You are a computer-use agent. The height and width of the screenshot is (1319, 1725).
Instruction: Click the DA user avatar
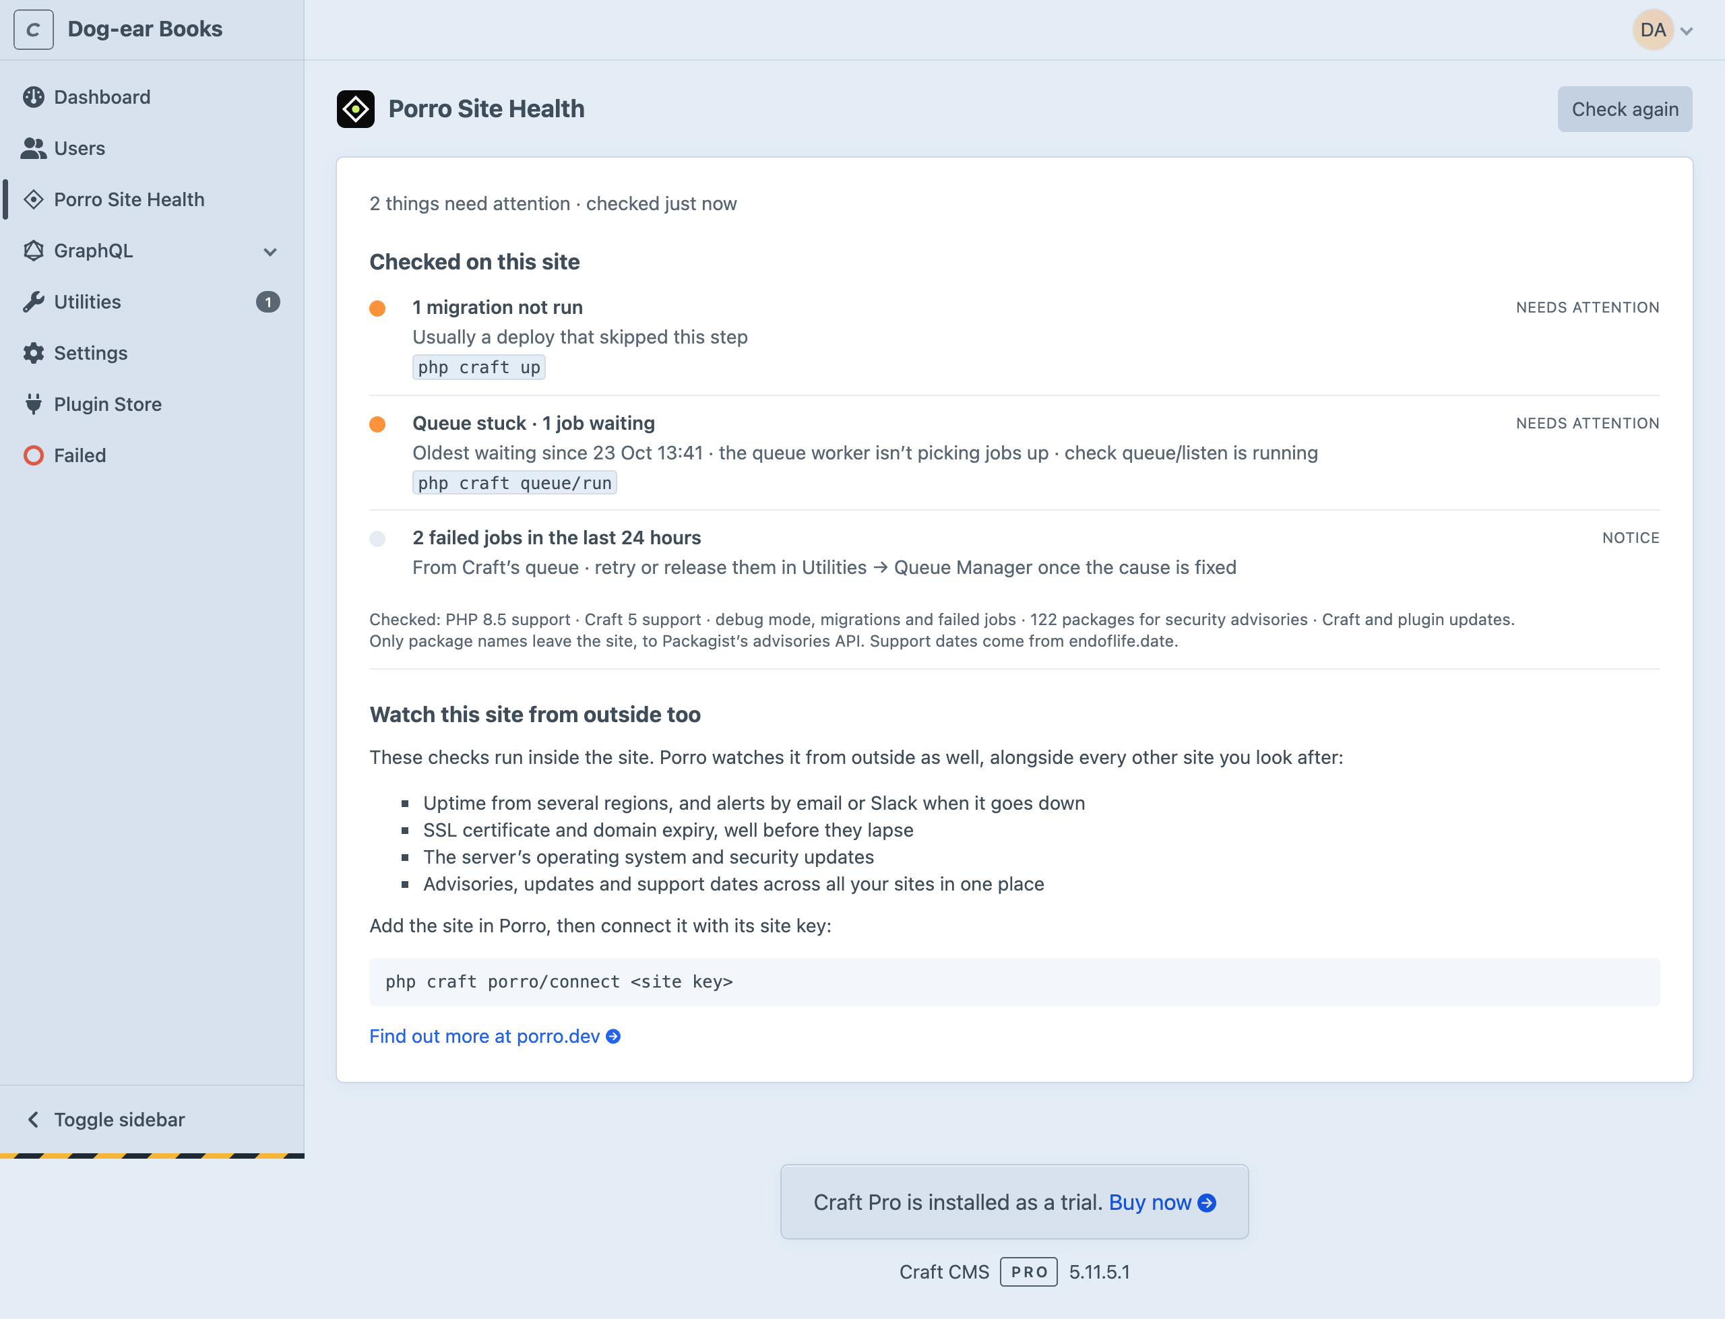[1653, 30]
